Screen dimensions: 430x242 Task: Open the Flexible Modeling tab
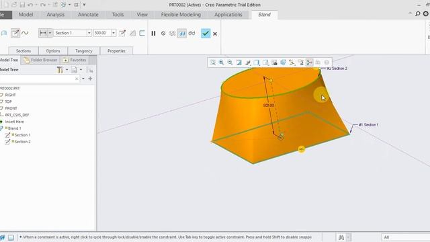point(181,15)
